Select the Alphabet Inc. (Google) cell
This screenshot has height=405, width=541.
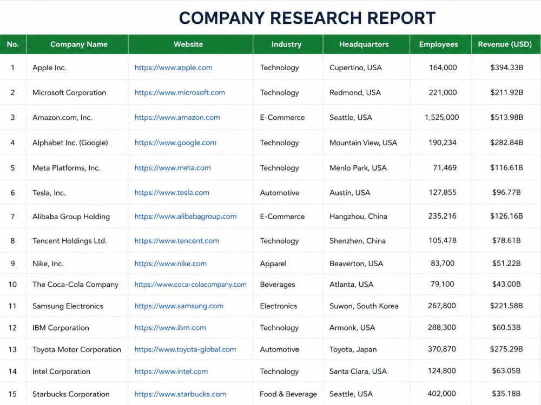point(77,143)
